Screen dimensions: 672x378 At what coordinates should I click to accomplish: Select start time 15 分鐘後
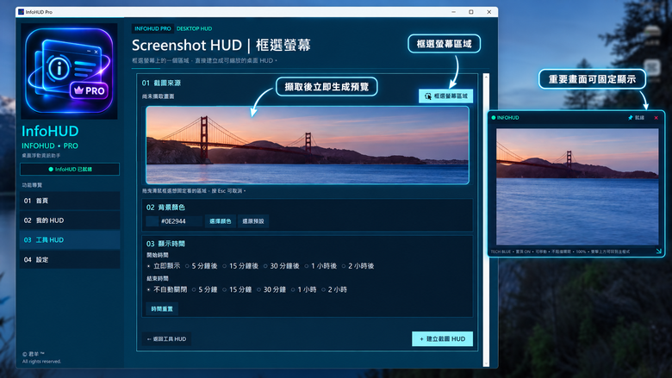[x=240, y=266]
